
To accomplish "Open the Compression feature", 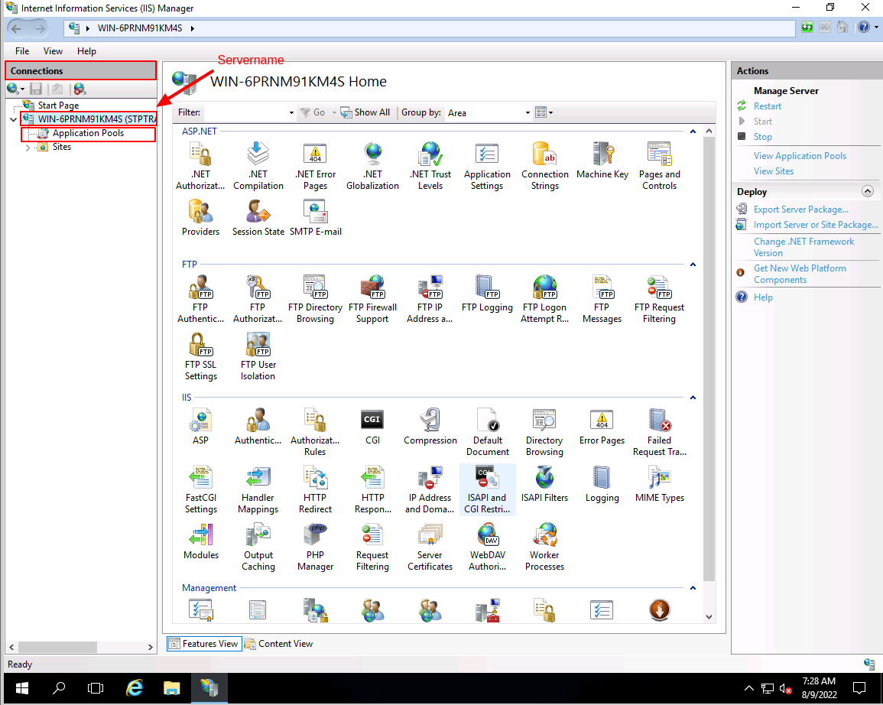I will [x=430, y=427].
